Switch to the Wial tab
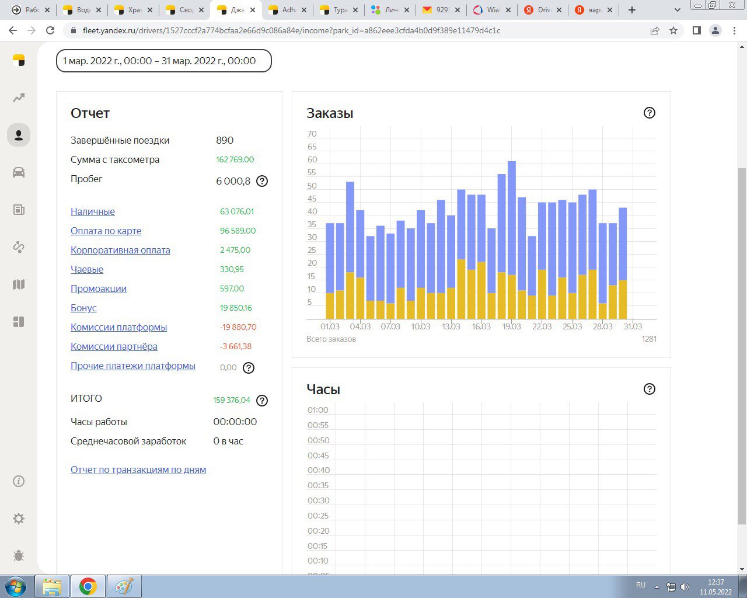Screen dimensions: 747x598 (x=492, y=10)
